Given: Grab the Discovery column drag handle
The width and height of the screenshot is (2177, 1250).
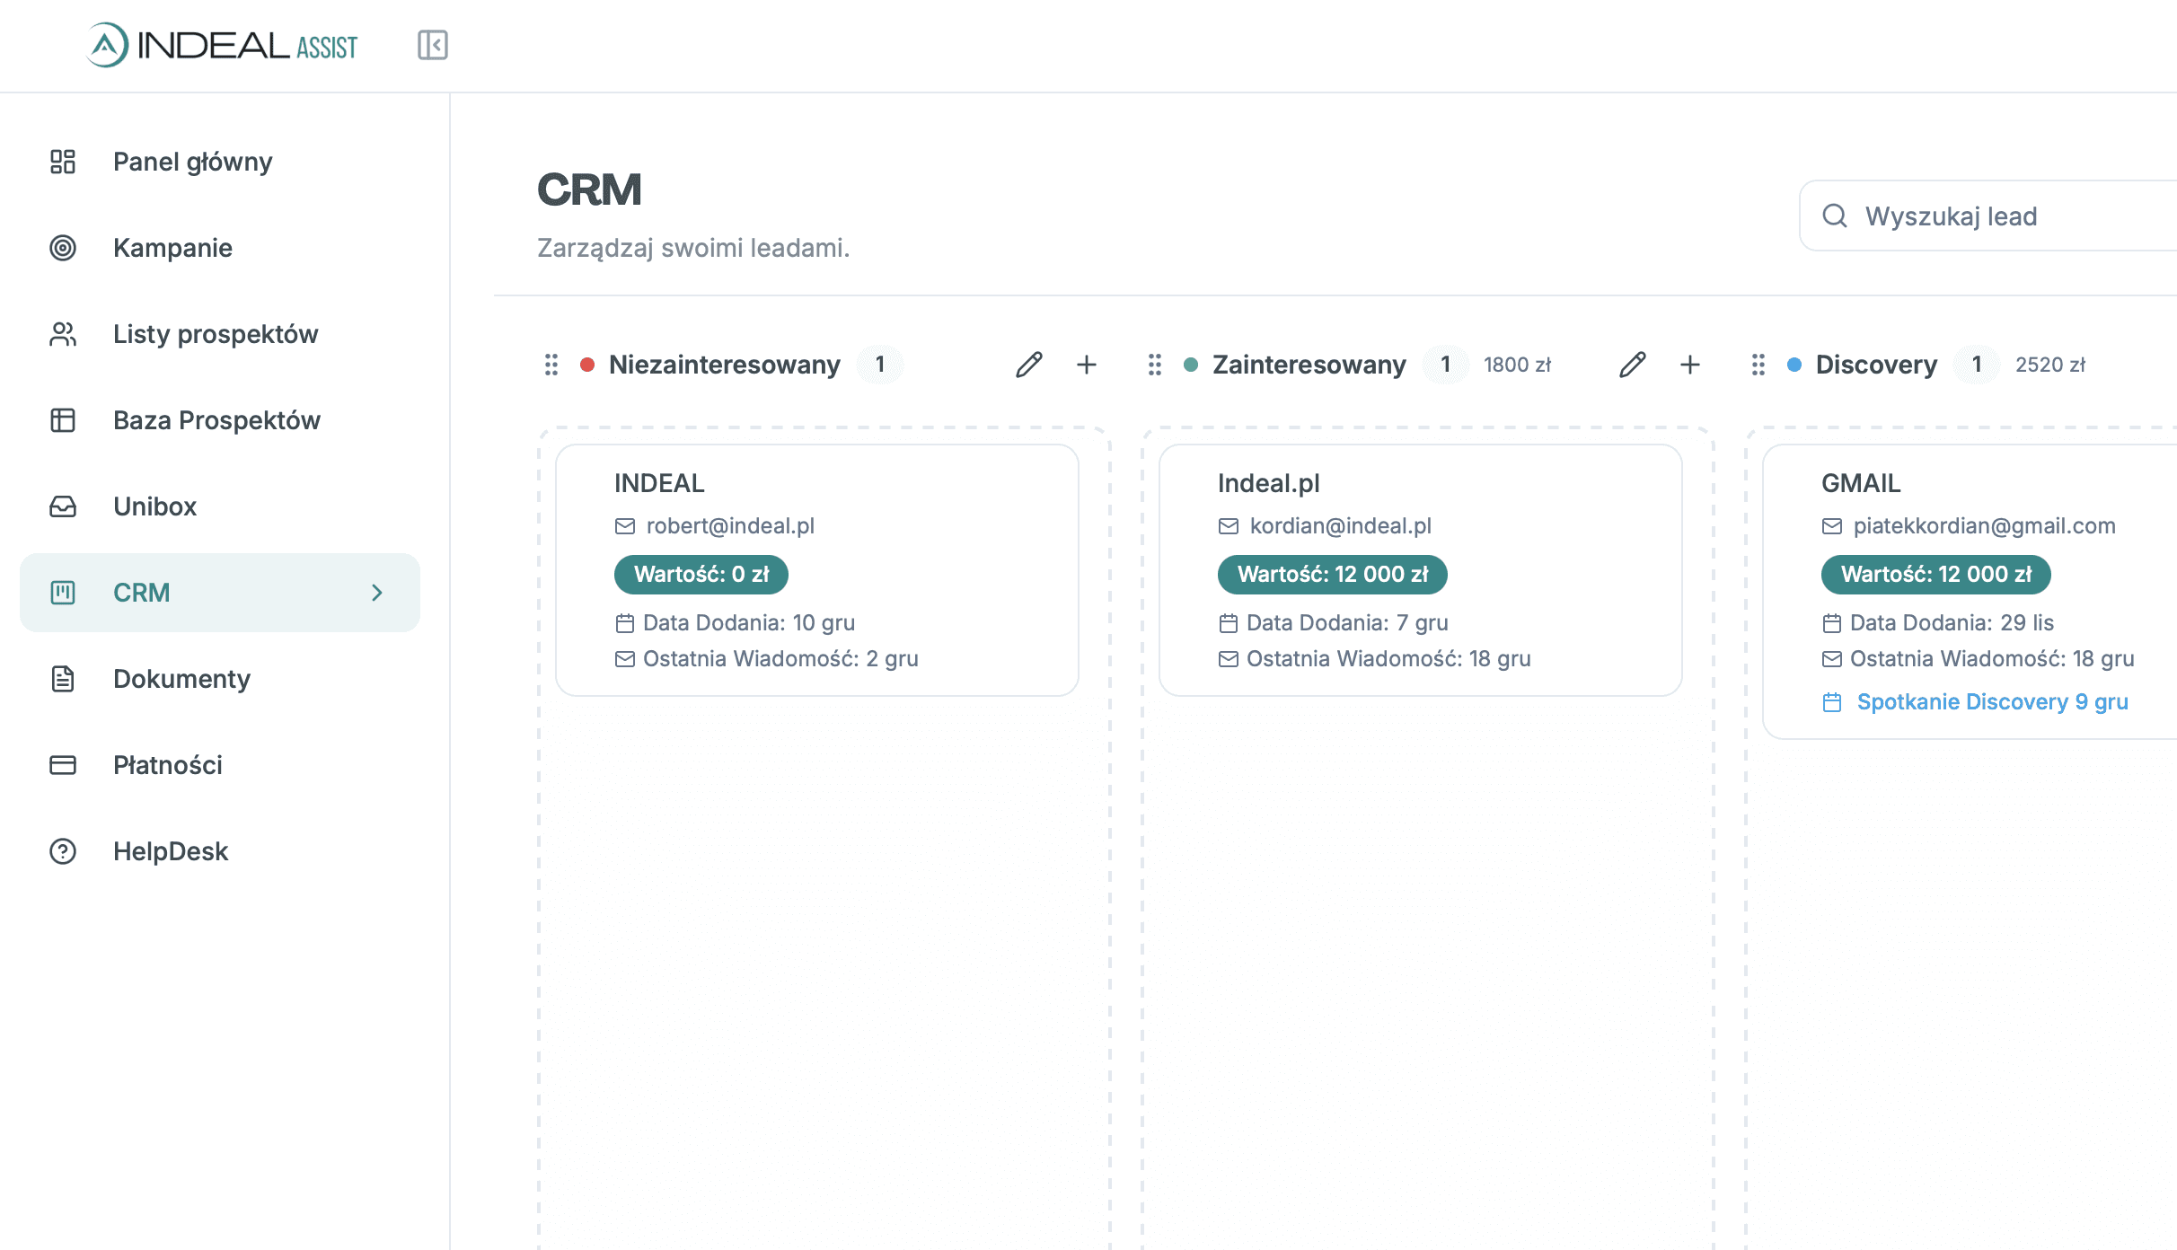Looking at the screenshot, I should click(1758, 365).
